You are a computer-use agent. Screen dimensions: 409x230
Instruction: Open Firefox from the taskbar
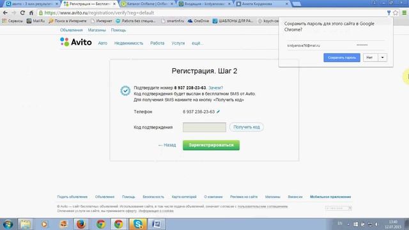tap(81, 224)
